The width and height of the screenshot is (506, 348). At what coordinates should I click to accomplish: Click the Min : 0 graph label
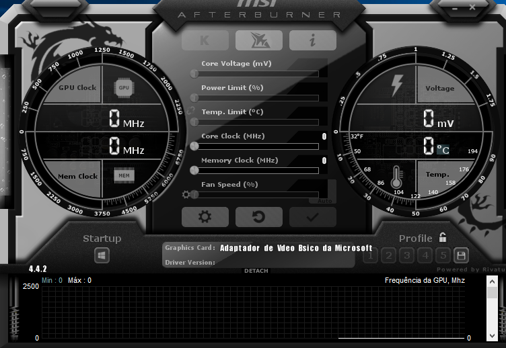[52, 280]
